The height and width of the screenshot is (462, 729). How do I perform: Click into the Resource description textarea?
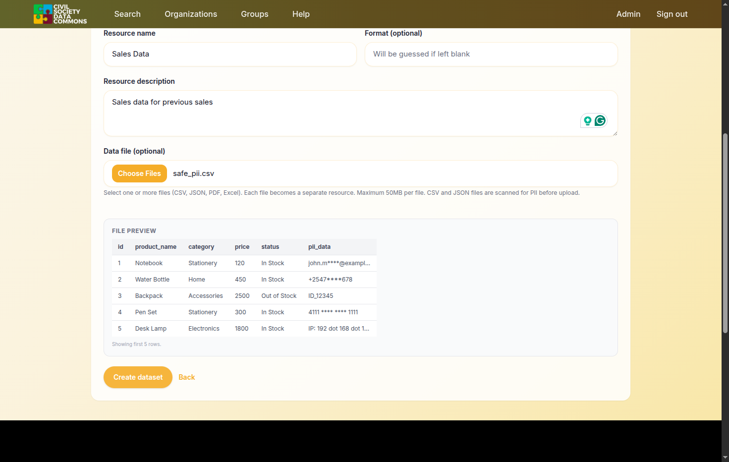pos(361,113)
